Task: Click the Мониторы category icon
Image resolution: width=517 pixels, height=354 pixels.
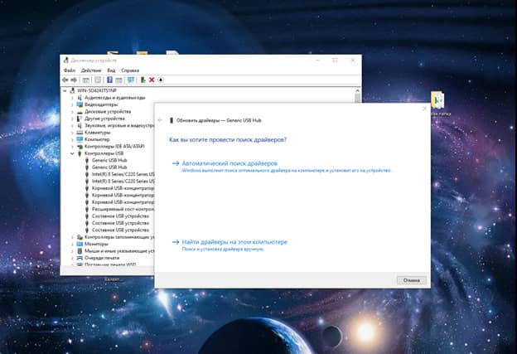Action: [x=80, y=244]
